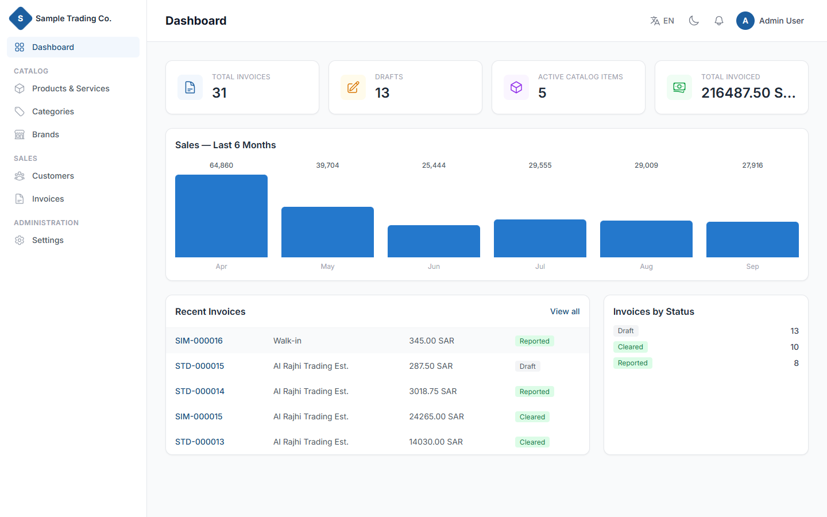The width and height of the screenshot is (827, 517).
Task: Click the Categories tag icon
Action: [20, 111]
